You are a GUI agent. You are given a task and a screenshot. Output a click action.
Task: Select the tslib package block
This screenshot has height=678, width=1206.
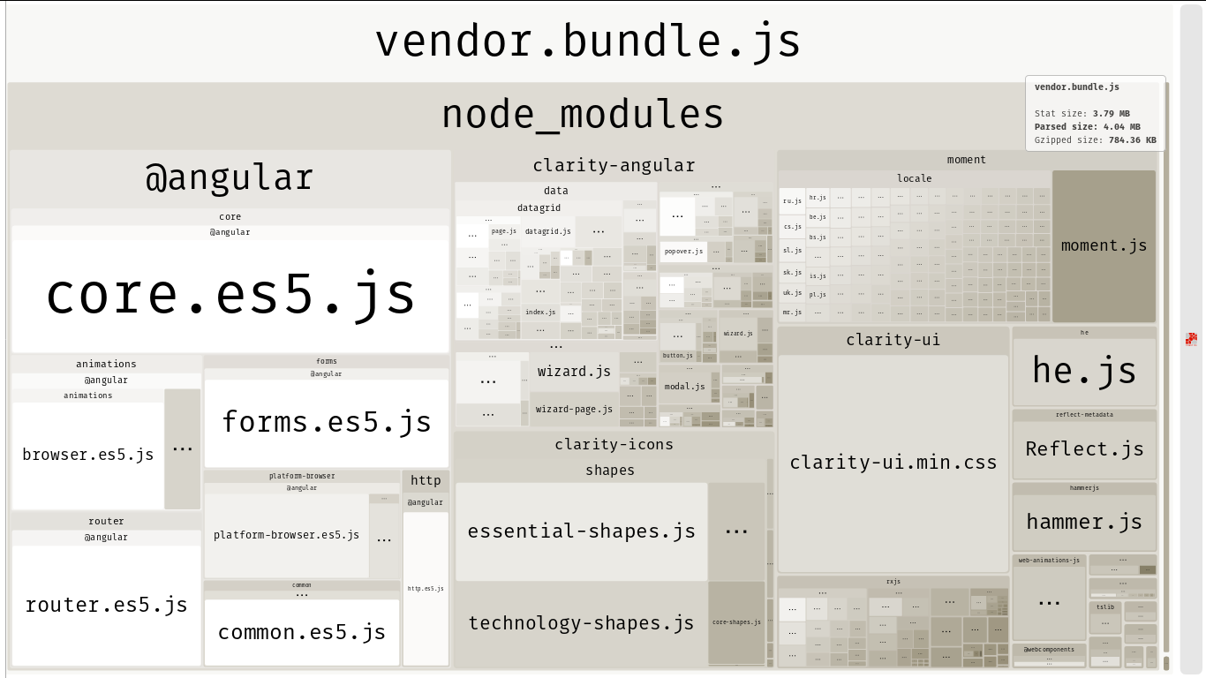point(1105,617)
